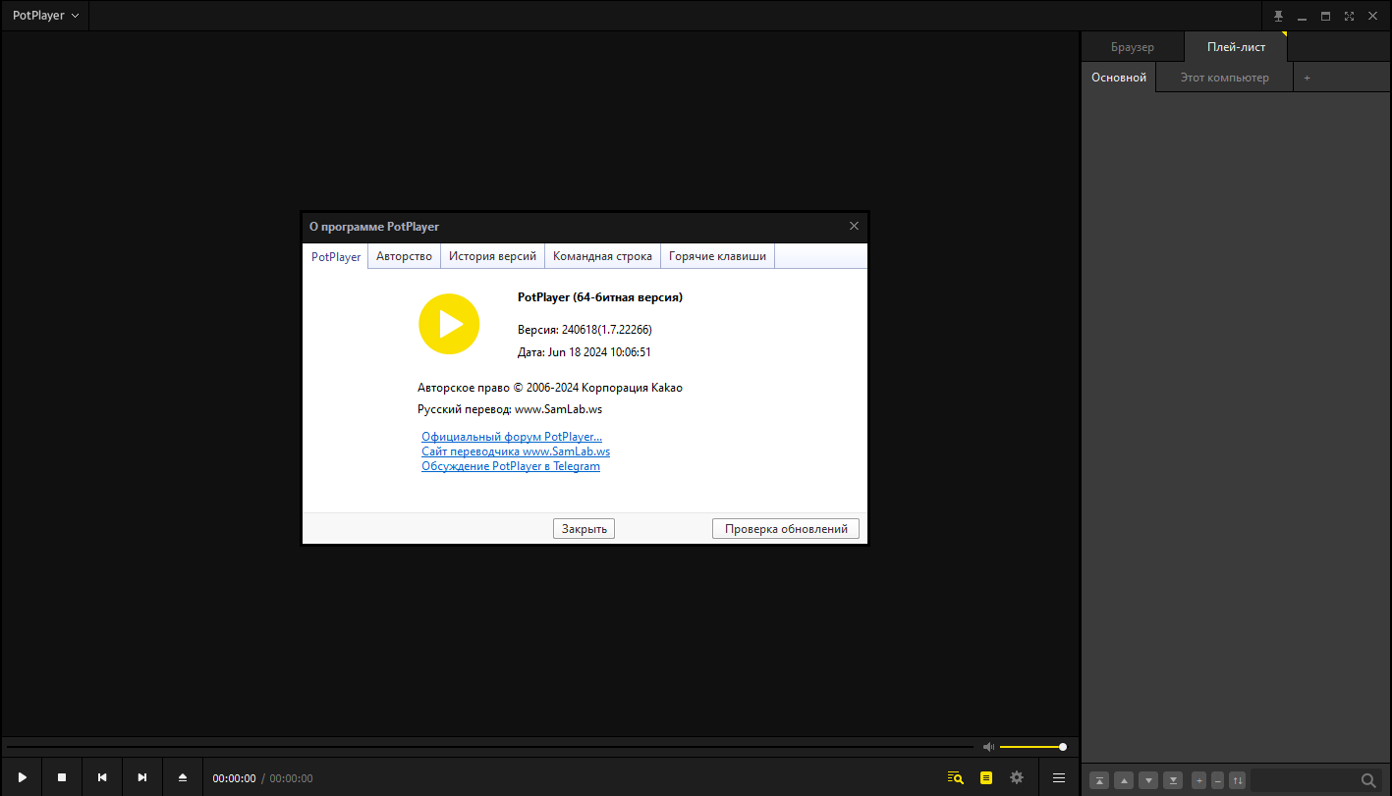
Task: Click the magnifier icon in playlist search
Action: pyautogui.click(x=1368, y=780)
